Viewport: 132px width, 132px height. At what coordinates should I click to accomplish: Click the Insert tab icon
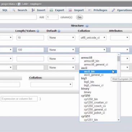(33, 10)
